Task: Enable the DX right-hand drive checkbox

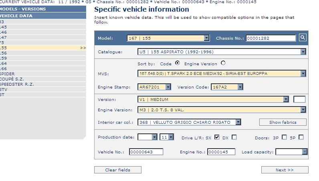Action: pyautogui.click(x=234, y=137)
